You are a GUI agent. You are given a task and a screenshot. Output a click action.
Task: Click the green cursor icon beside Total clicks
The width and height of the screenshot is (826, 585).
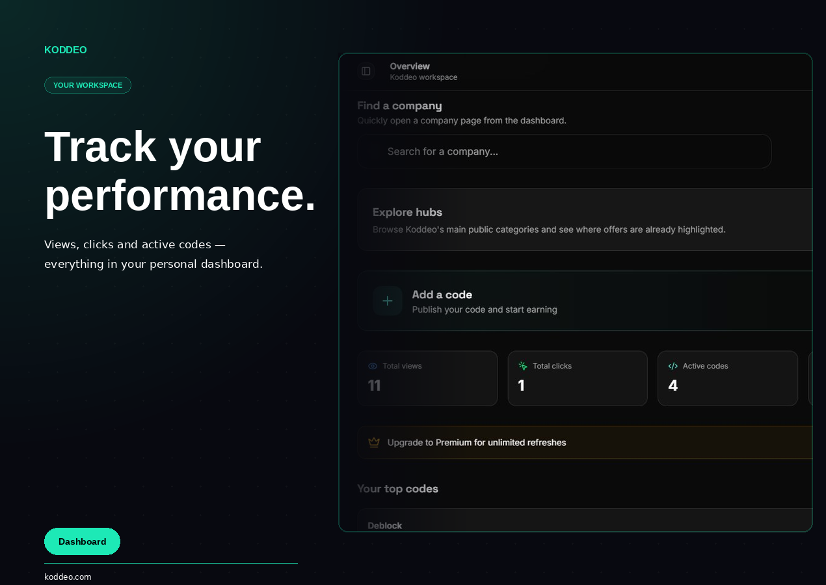click(x=522, y=366)
